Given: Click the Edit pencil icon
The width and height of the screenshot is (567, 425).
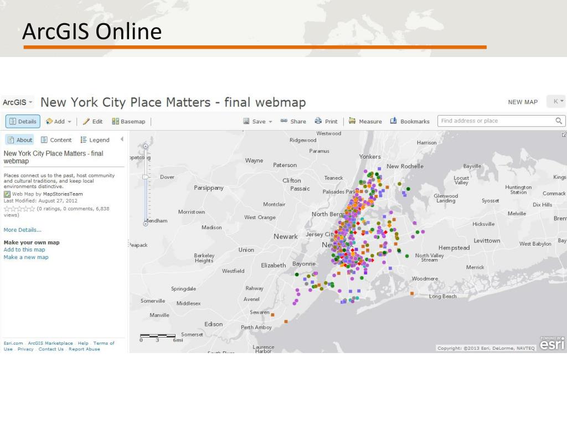Looking at the screenshot, I should click(86, 121).
